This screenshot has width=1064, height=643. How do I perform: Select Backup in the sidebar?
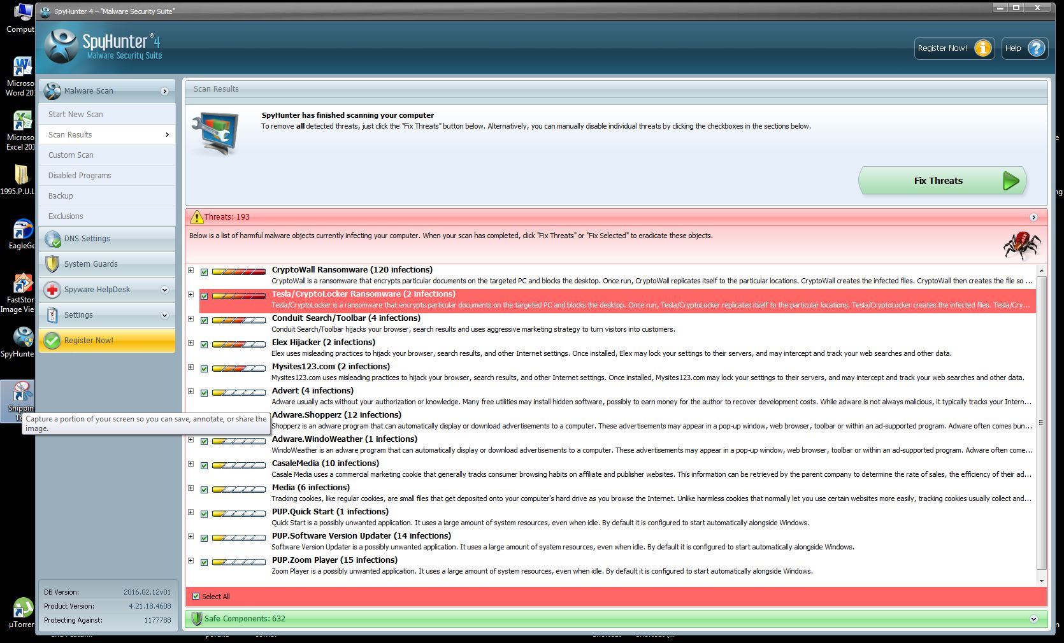tap(107, 196)
